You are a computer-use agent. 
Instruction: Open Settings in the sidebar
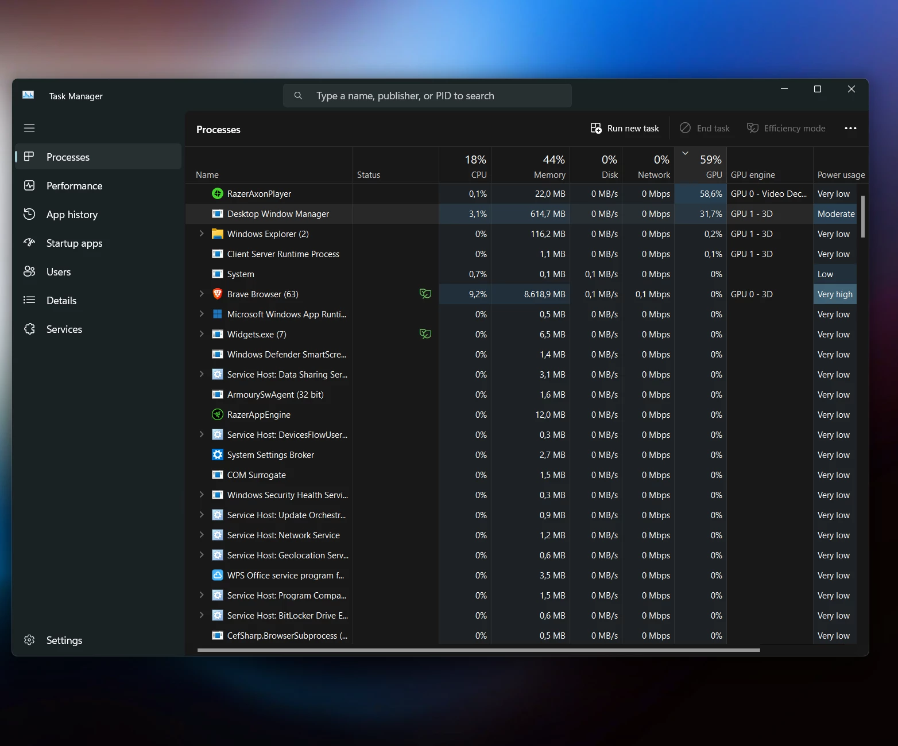click(x=98, y=640)
